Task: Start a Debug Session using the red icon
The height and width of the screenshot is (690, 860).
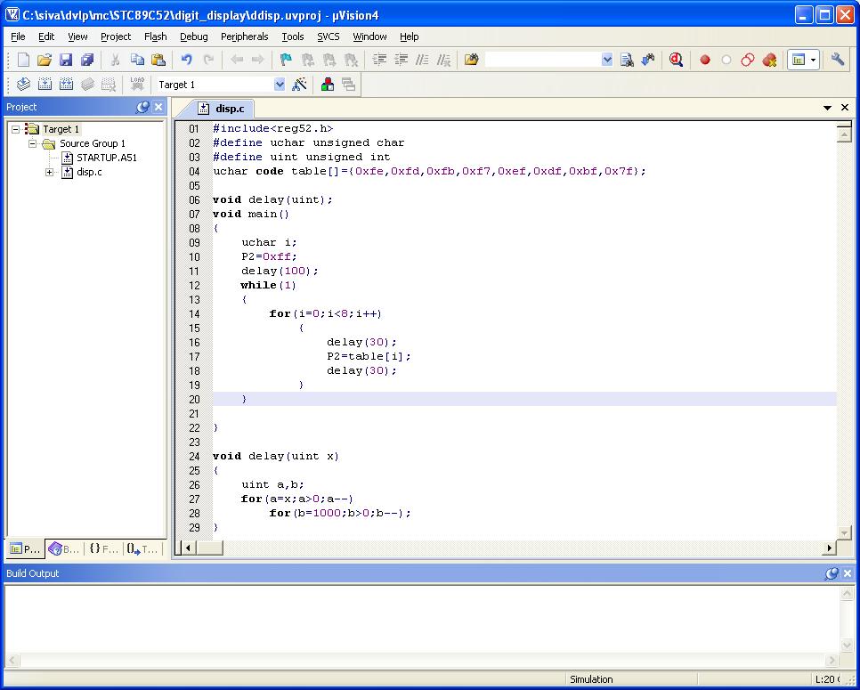Action: (x=675, y=61)
